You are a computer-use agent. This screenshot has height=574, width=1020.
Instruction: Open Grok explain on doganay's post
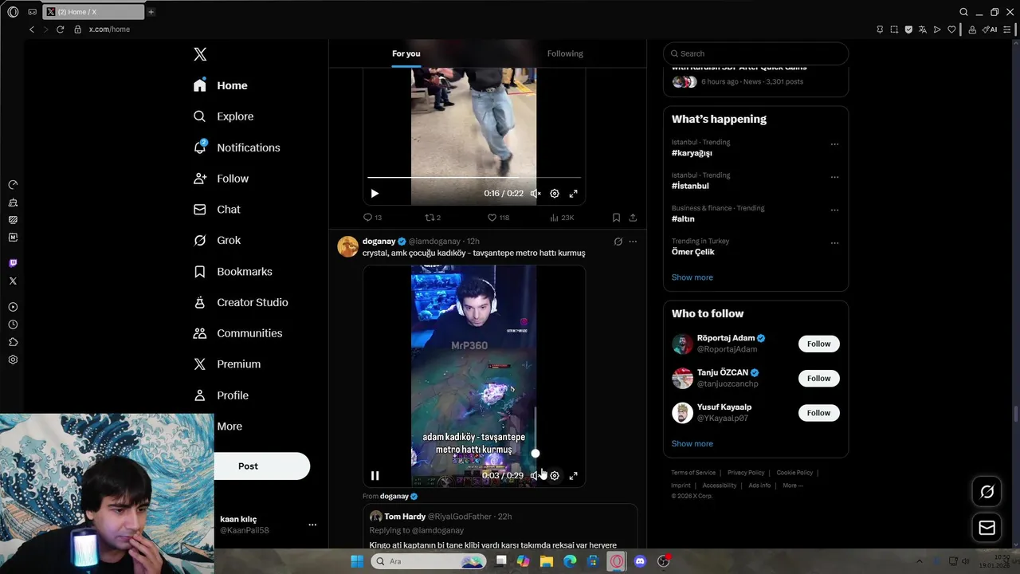point(618,241)
